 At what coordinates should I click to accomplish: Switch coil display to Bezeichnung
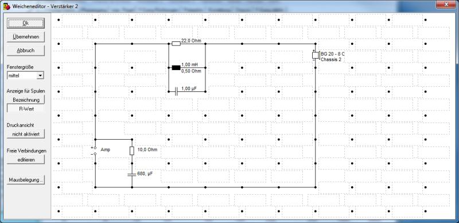click(26, 100)
